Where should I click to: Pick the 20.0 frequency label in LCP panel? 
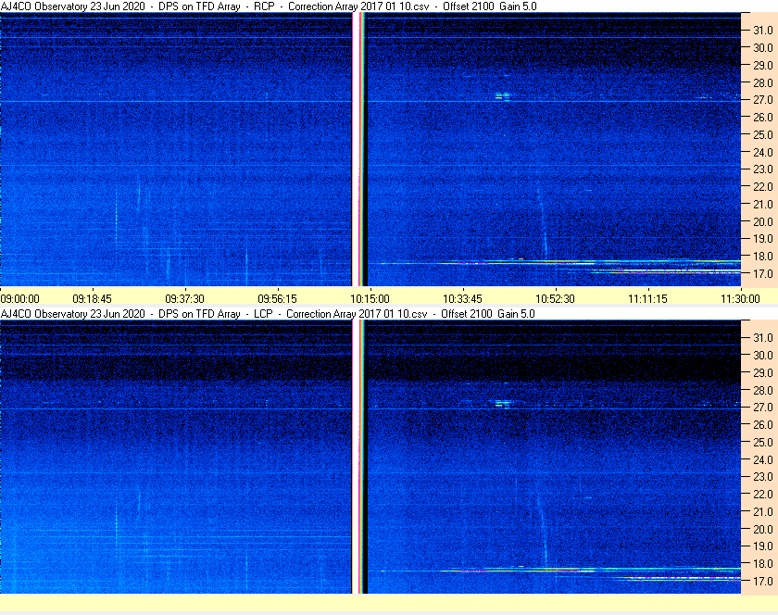(x=763, y=529)
